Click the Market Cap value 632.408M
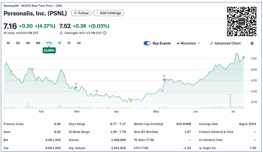The width and height of the screenshot is (263, 152). 184,124
